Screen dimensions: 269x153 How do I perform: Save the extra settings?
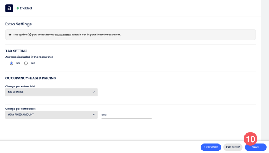coord(256,147)
